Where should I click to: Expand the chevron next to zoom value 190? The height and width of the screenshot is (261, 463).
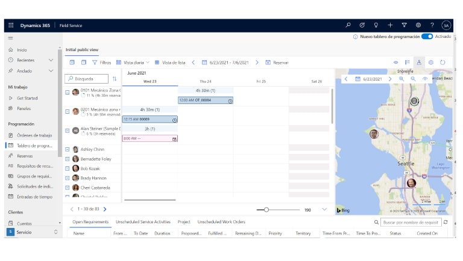coord(324,209)
